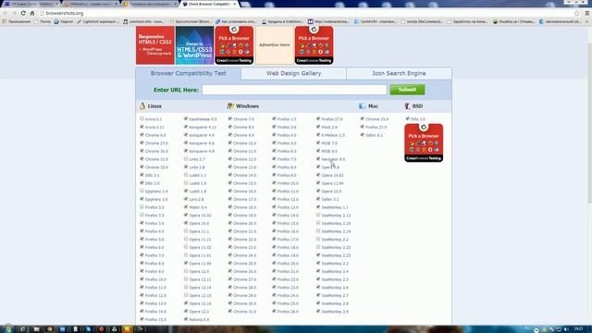Uncheck Lynx 2.8 checkbox
This screenshot has width=592, height=333.
[x=186, y=199]
